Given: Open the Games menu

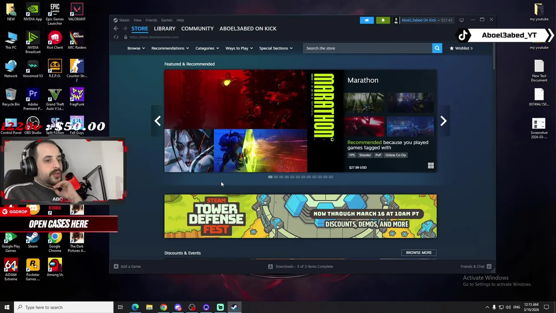Looking at the screenshot, I should tap(167, 20).
